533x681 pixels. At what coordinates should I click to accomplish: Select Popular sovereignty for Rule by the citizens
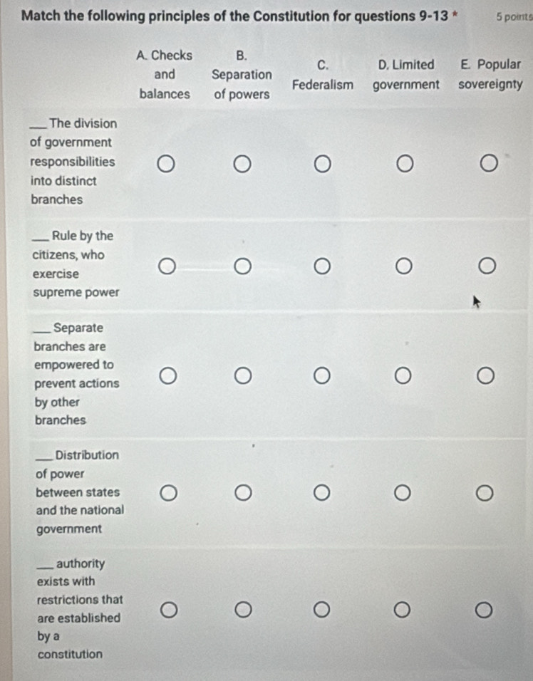(485, 266)
